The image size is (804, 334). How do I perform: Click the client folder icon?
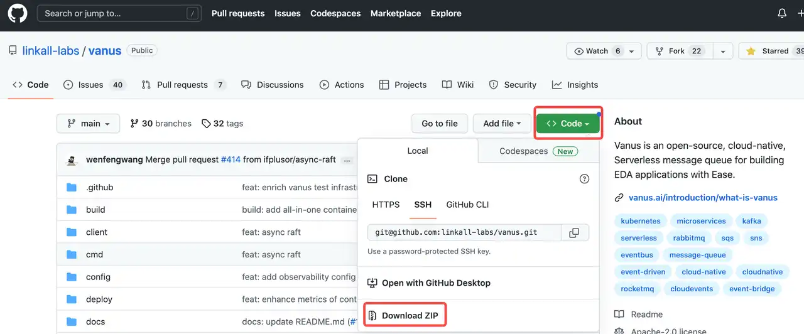tap(72, 232)
